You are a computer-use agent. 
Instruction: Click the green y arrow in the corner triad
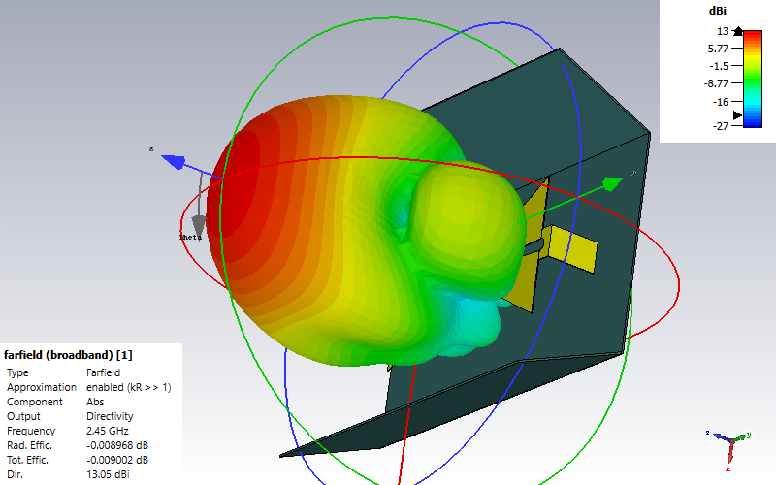pos(744,437)
